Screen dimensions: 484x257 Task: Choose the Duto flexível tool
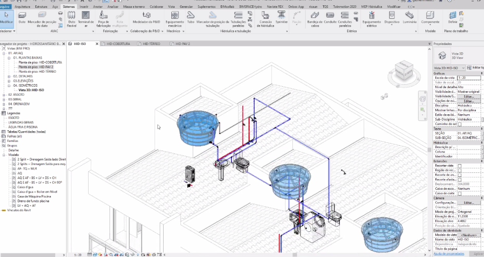72,19
